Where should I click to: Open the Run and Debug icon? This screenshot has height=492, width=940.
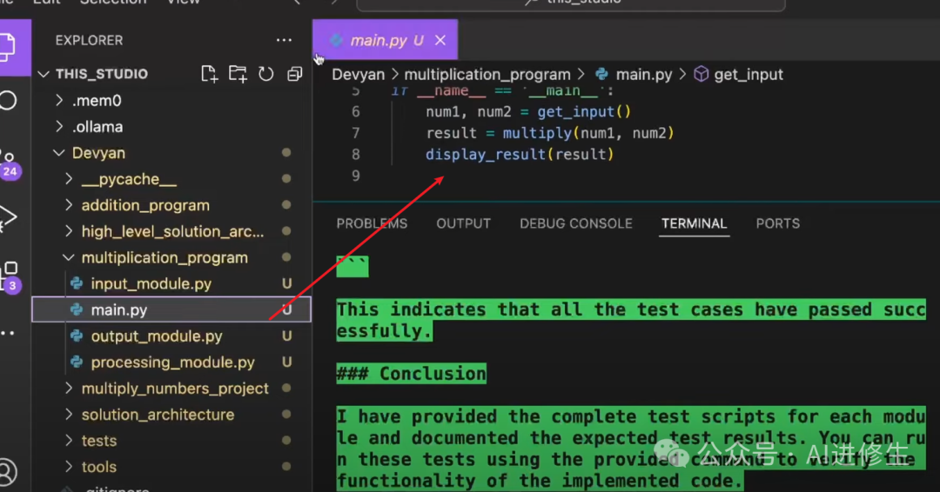(x=7, y=218)
